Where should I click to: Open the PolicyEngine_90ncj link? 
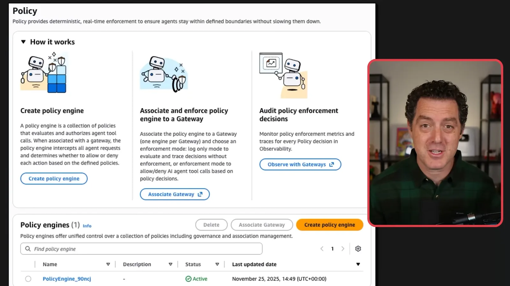coord(67,279)
